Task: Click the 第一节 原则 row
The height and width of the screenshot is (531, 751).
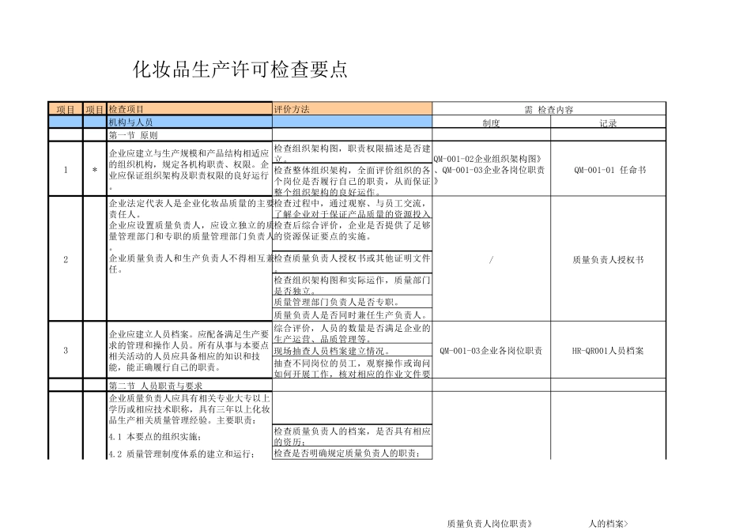Action: 190,134
